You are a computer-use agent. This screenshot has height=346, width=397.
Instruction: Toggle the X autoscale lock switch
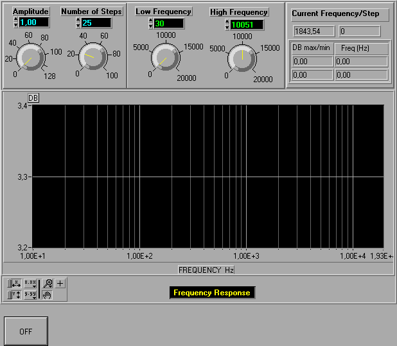pyautogui.click(x=10, y=283)
